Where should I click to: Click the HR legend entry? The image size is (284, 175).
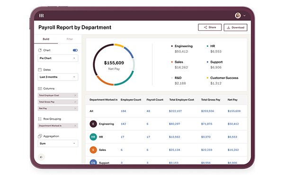pyautogui.click(x=214, y=49)
